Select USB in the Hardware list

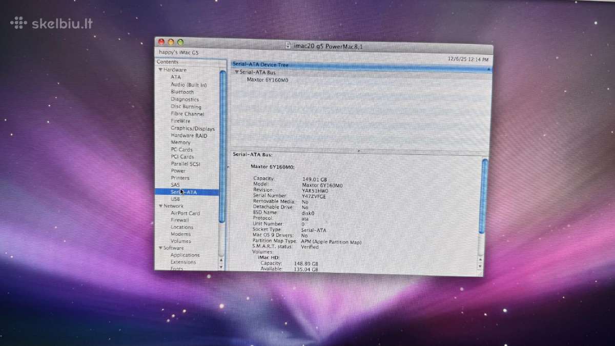coord(175,199)
